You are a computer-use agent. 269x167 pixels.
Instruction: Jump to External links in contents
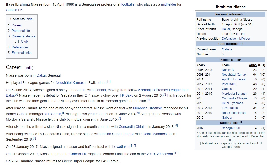point(21,53)
